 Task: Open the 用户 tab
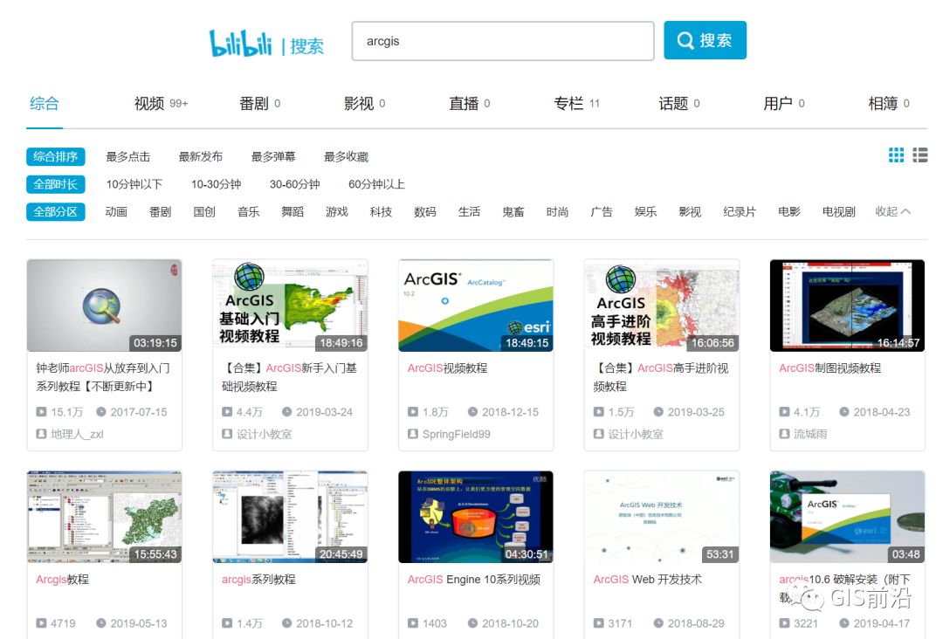(x=784, y=103)
